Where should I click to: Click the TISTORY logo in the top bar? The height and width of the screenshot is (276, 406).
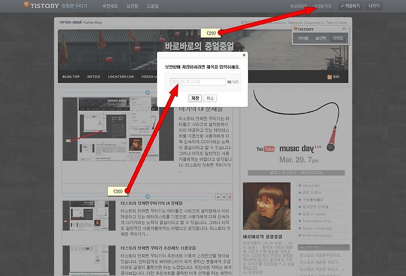(41, 6)
